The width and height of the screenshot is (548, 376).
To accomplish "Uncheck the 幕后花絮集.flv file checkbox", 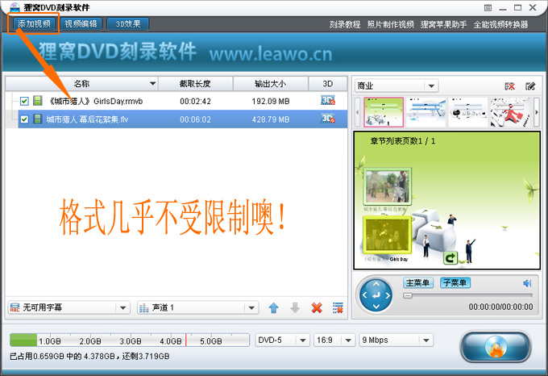I will tap(24, 119).
